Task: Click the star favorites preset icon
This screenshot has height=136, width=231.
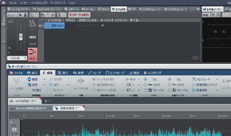Action: tap(53, 15)
